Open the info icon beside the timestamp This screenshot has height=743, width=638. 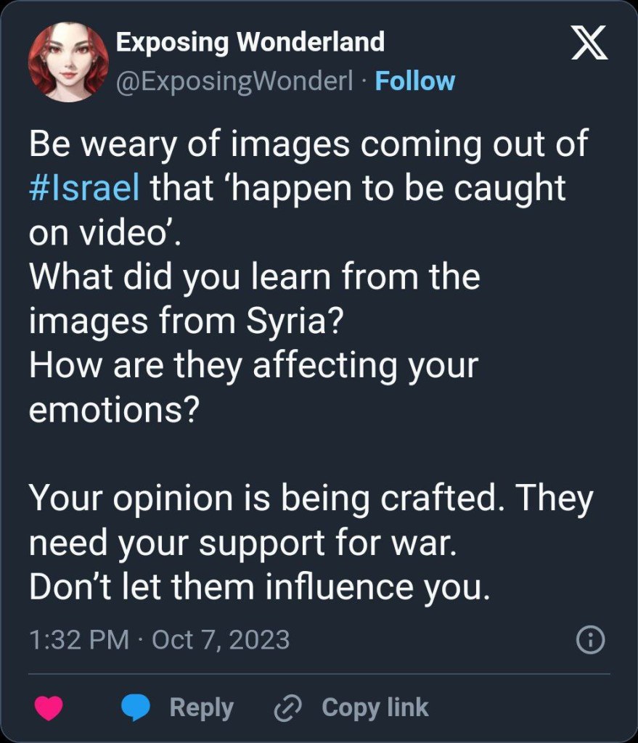click(590, 640)
